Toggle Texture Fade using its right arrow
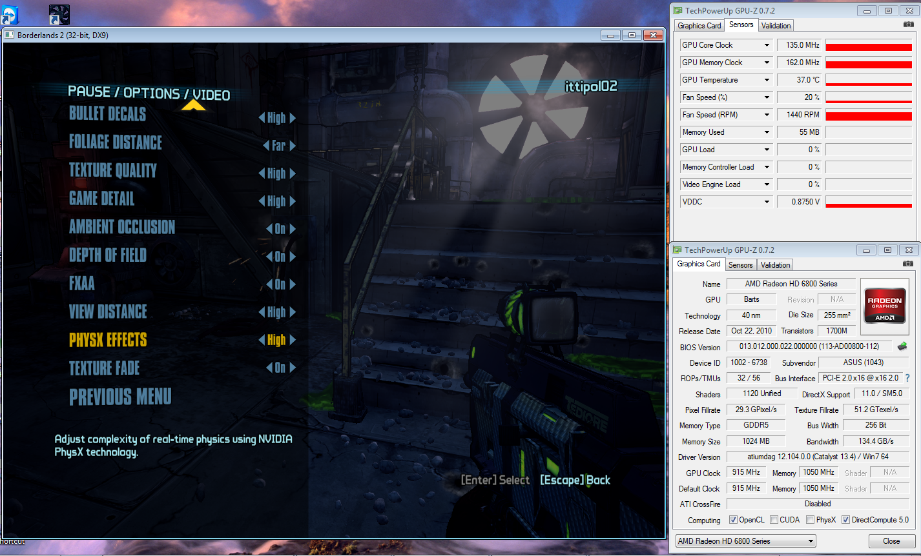Image resolution: width=921 pixels, height=556 pixels. (293, 368)
